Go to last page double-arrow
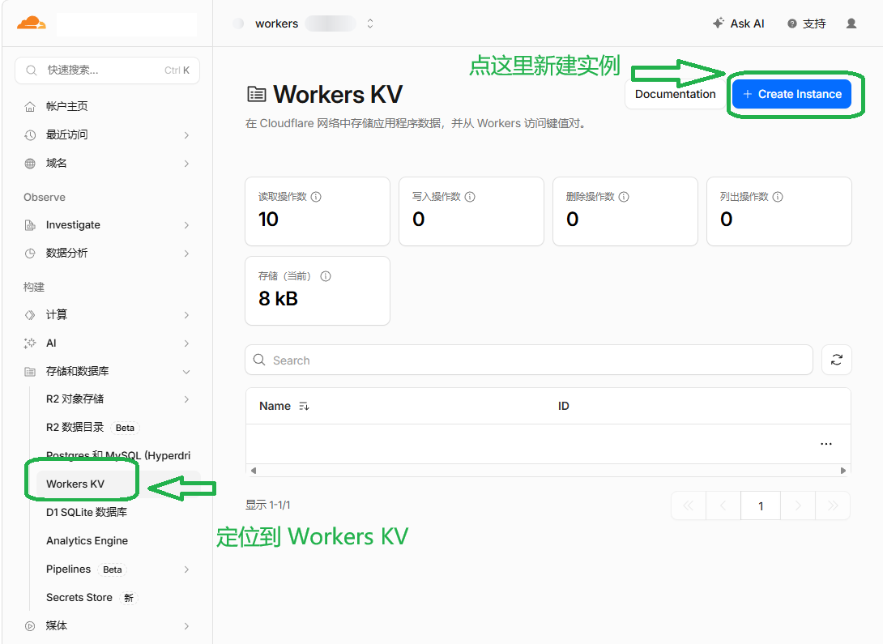The height and width of the screenshot is (644, 883). click(832, 505)
